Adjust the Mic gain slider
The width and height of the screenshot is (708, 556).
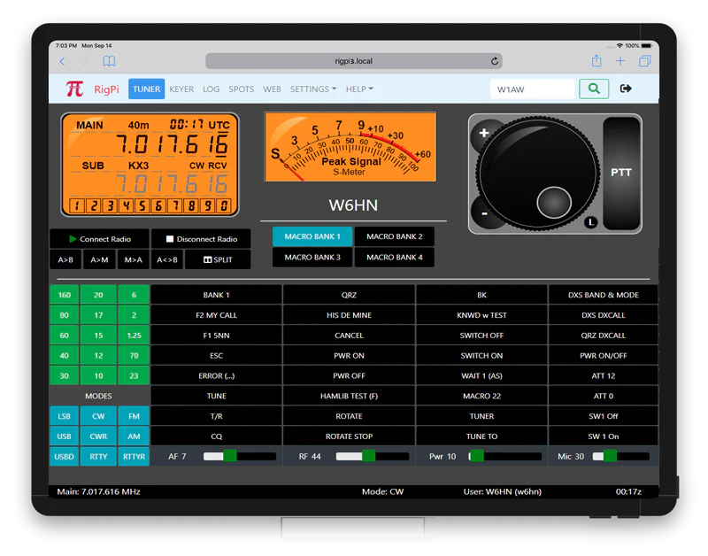[621, 456]
